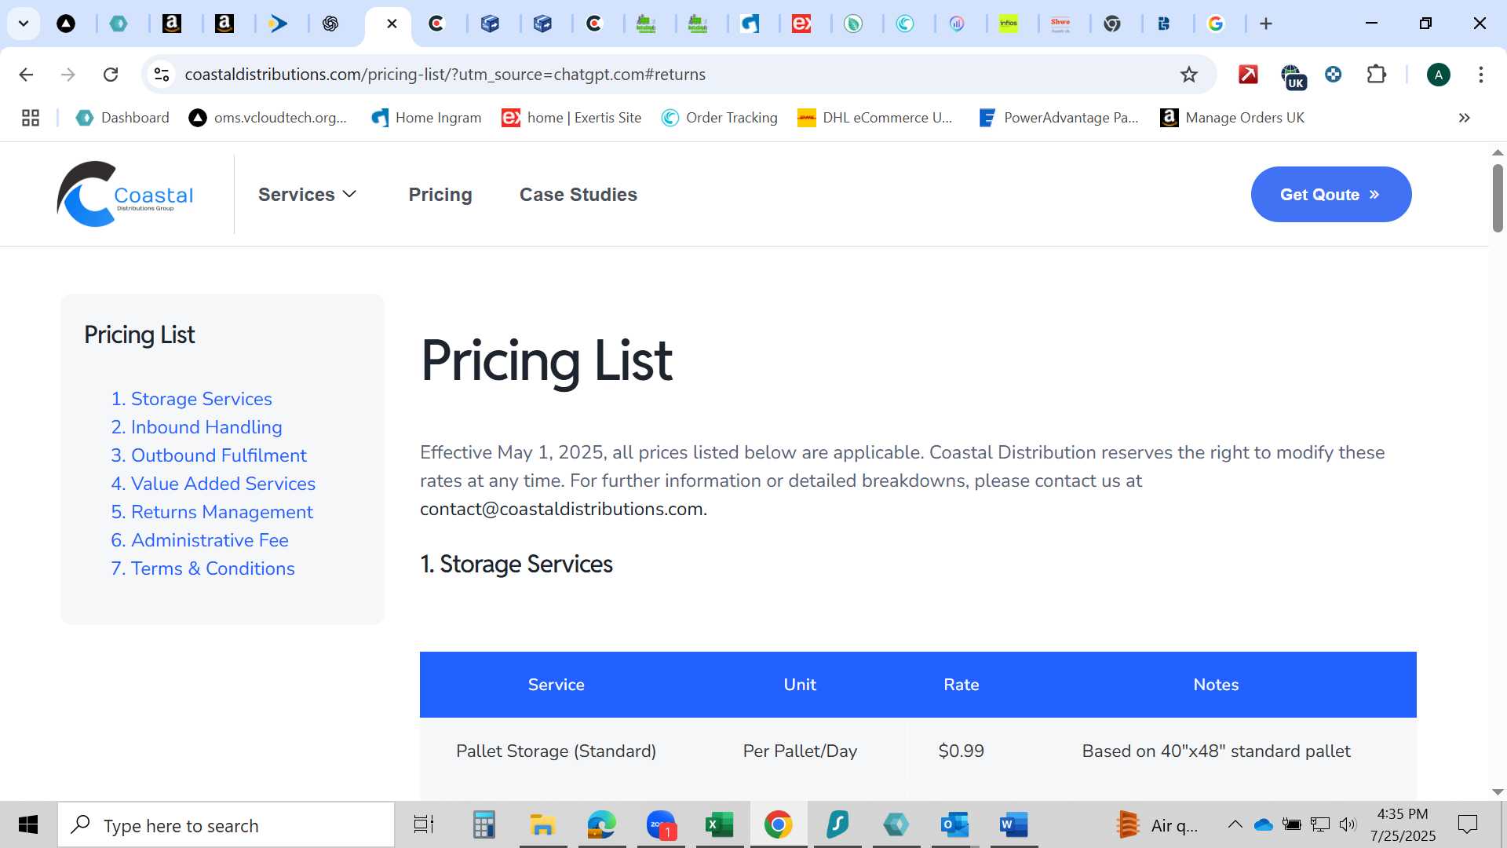Image resolution: width=1507 pixels, height=848 pixels.
Task: Open the Dashboard bookmark
Action: click(122, 118)
